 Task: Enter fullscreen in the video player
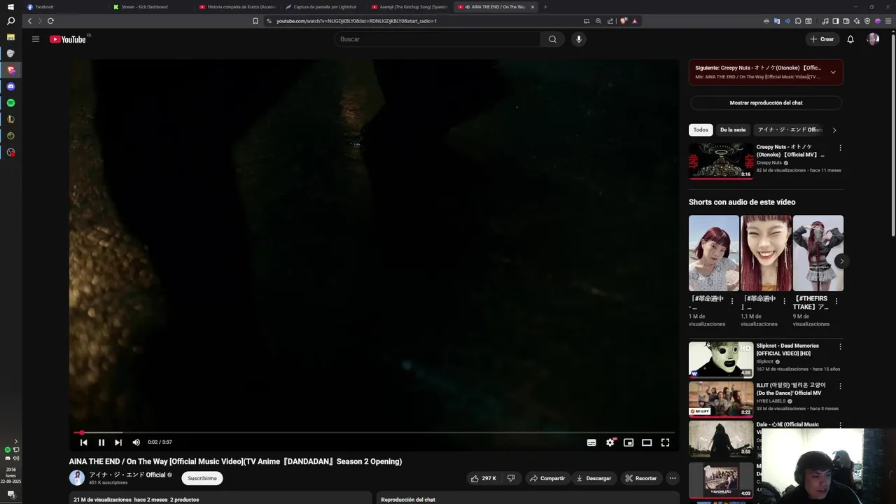click(x=666, y=442)
